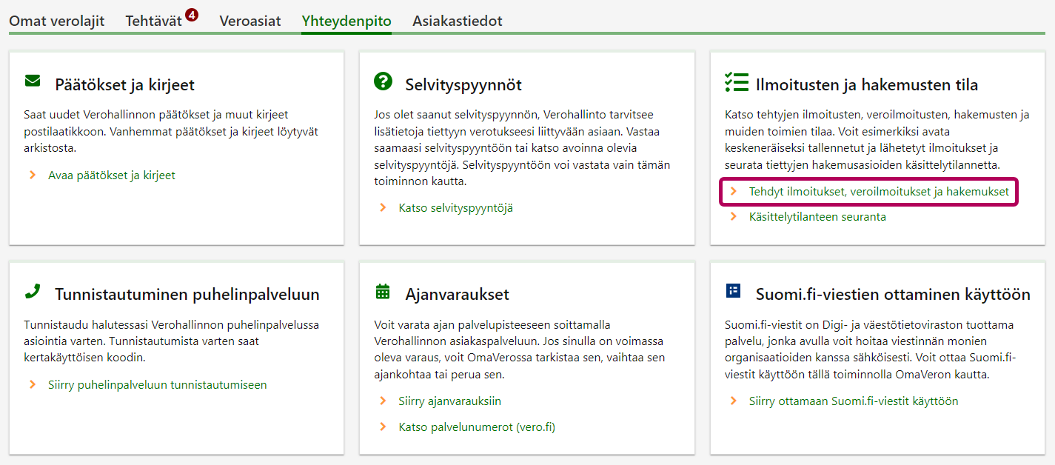1055x465 pixels.
Task: Click the Suomi.fi-viestit icon in the heading
Action: [x=733, y=291]
